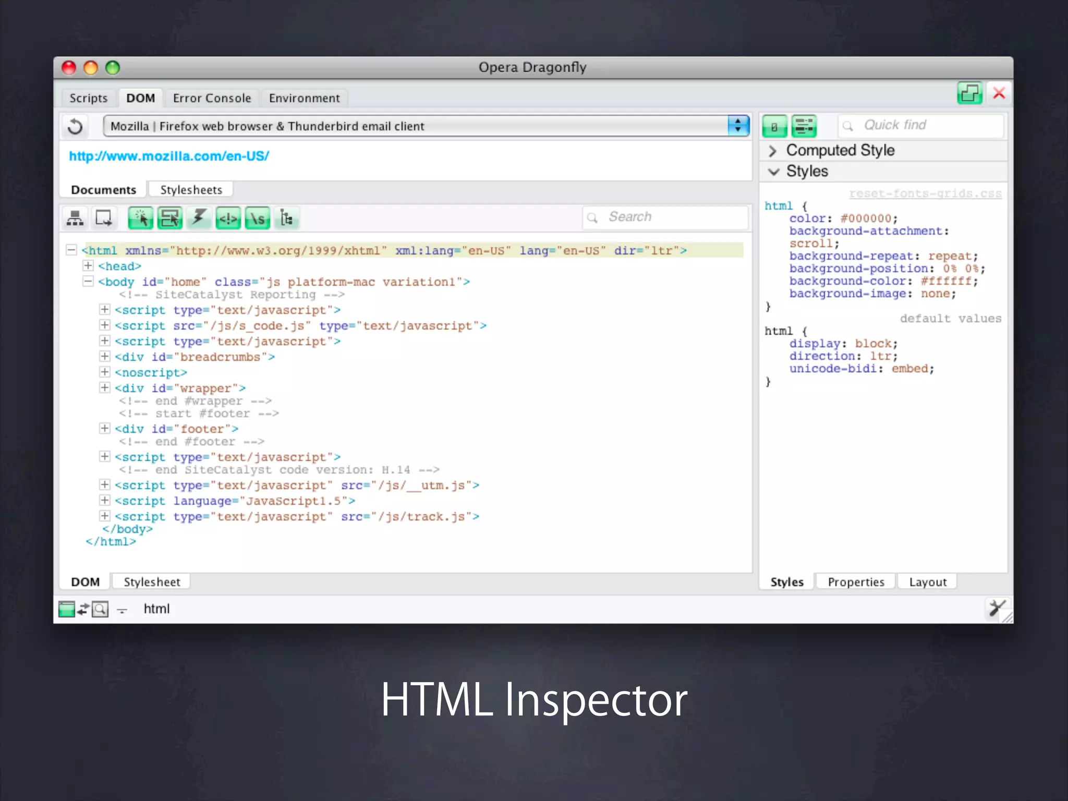Screen dimensions: 1068x801
Task: Close Dragonfly with the red X
Action: [x=999, y=93]
